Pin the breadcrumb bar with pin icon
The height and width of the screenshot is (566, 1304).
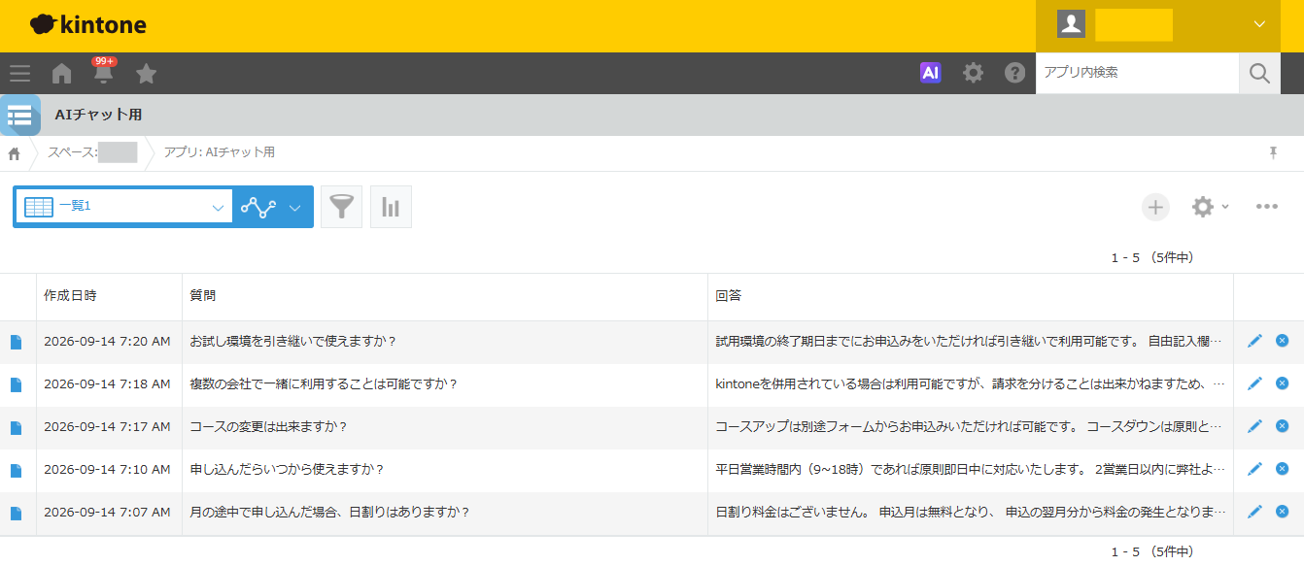(1273, 153)
